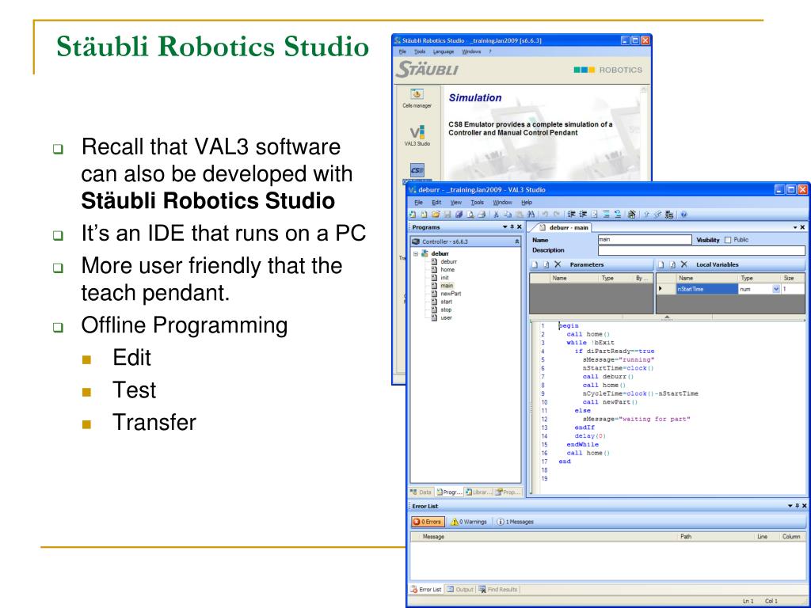The height and width of the screenshot is (608, 811).
Task: Click the Print icon in VAL3 toolbar
Action: pos(482,215)
